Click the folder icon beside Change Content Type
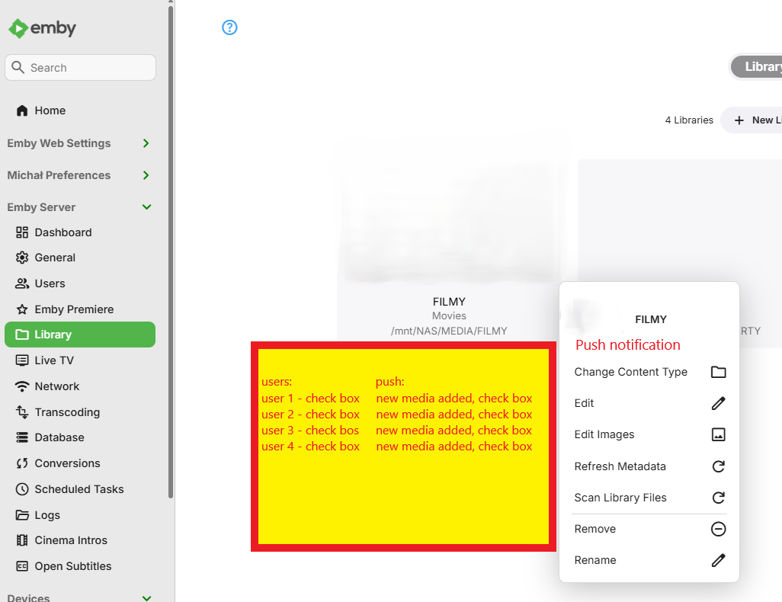The width and height of the screenshot is (782, 602). (718, 372)
